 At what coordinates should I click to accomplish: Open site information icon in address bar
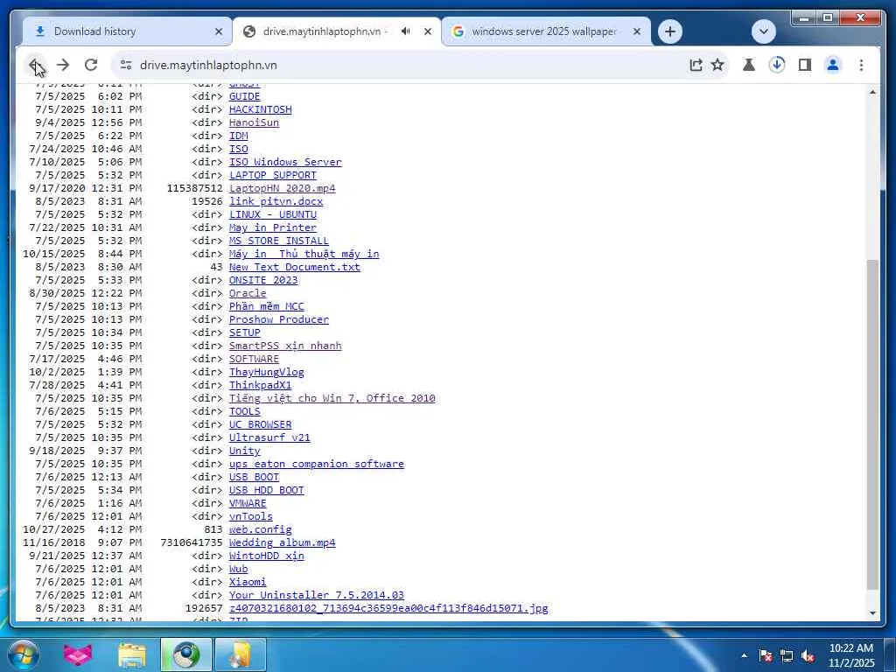pos(126,65)
